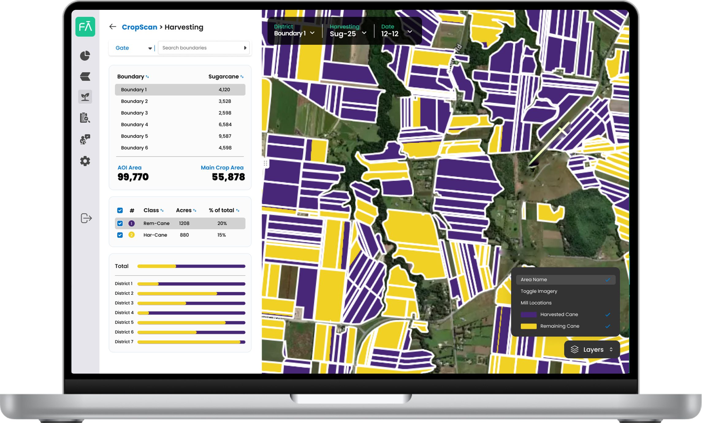
Task: Click the Harvested Cane purple swatch
Action: pyautogui.click(x=528, y=314)
